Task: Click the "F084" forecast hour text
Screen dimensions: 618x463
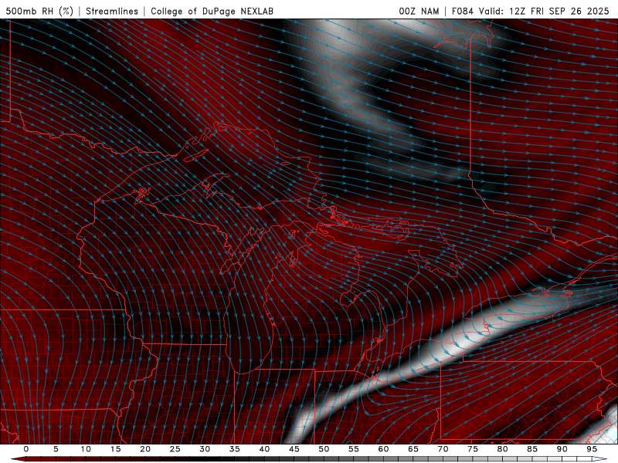Action: click(462, 11)
